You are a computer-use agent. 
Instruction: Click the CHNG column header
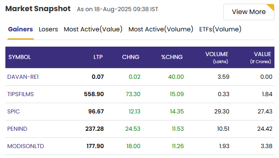pyautogui.click(x=131, y=57)
